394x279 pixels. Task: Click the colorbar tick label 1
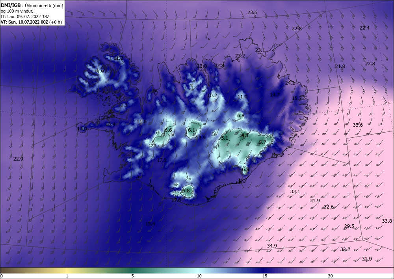click(67, 276)
